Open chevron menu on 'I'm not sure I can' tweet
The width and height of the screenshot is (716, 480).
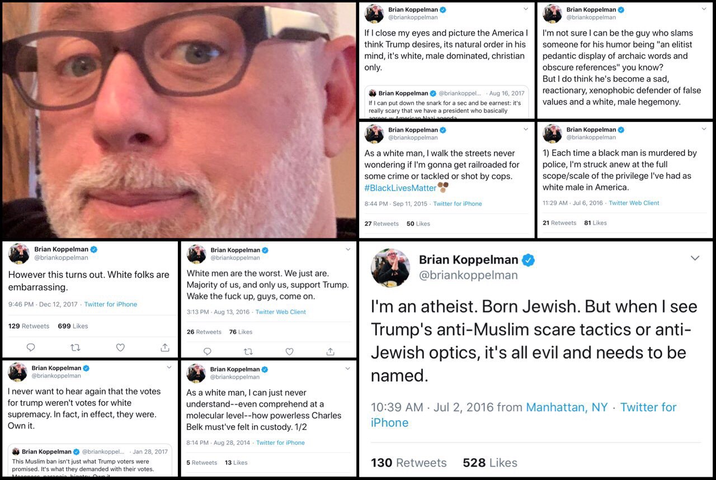[704, 9]
